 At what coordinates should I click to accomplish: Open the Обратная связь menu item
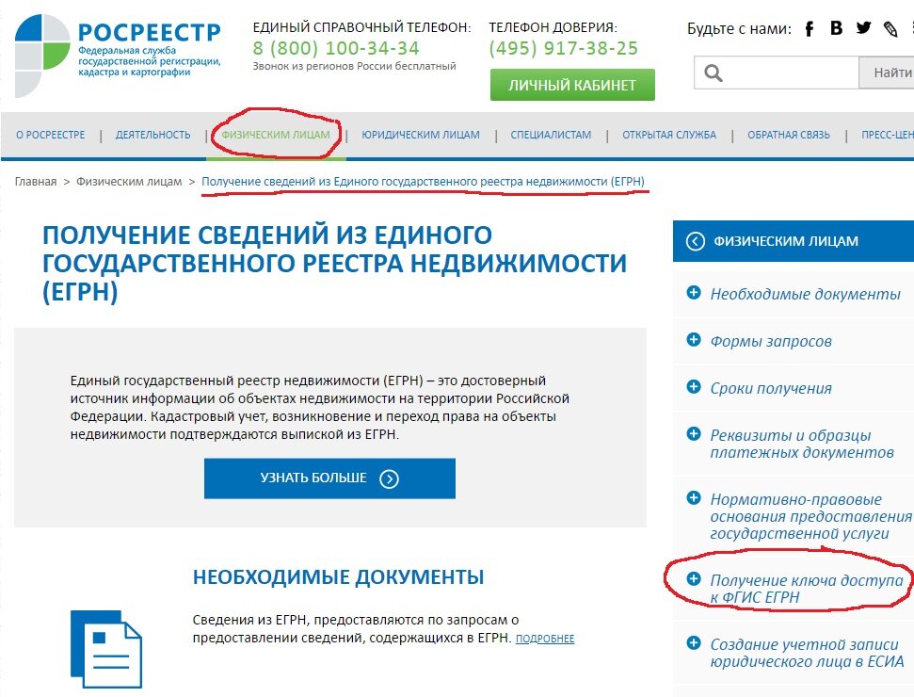point(789,135)
